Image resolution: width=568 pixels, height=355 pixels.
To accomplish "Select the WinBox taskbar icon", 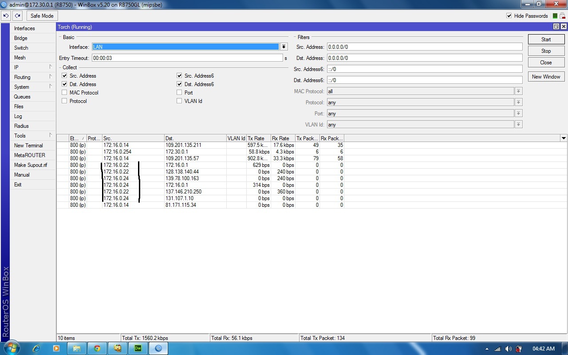I will 158,348.
